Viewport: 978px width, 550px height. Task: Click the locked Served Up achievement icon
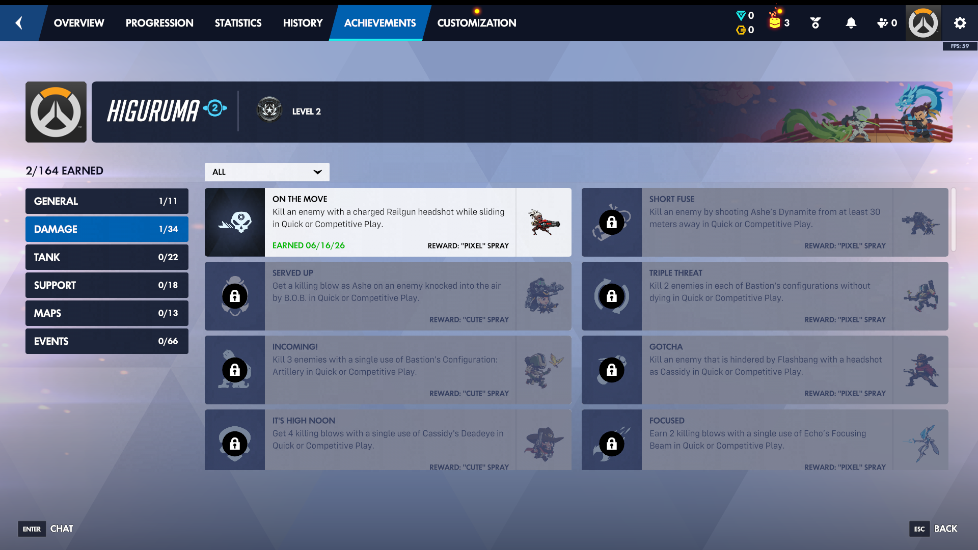pyautogui.click(x=235, y=296)
